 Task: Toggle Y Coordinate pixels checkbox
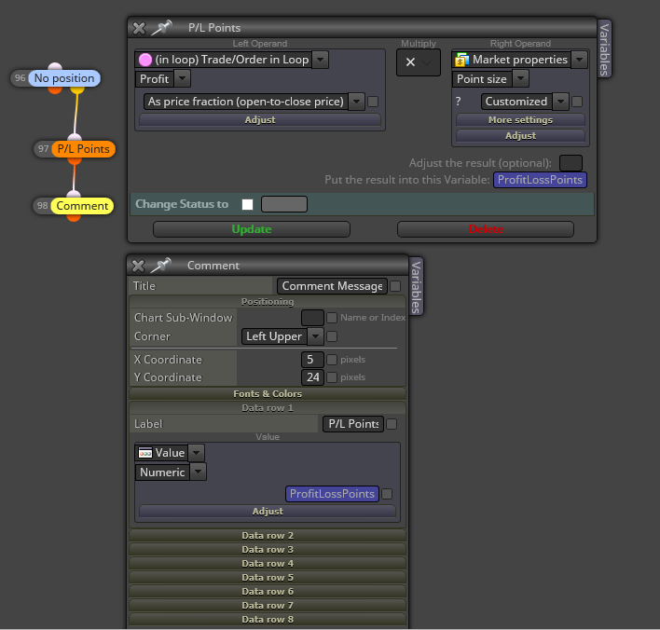click(332, 377)
